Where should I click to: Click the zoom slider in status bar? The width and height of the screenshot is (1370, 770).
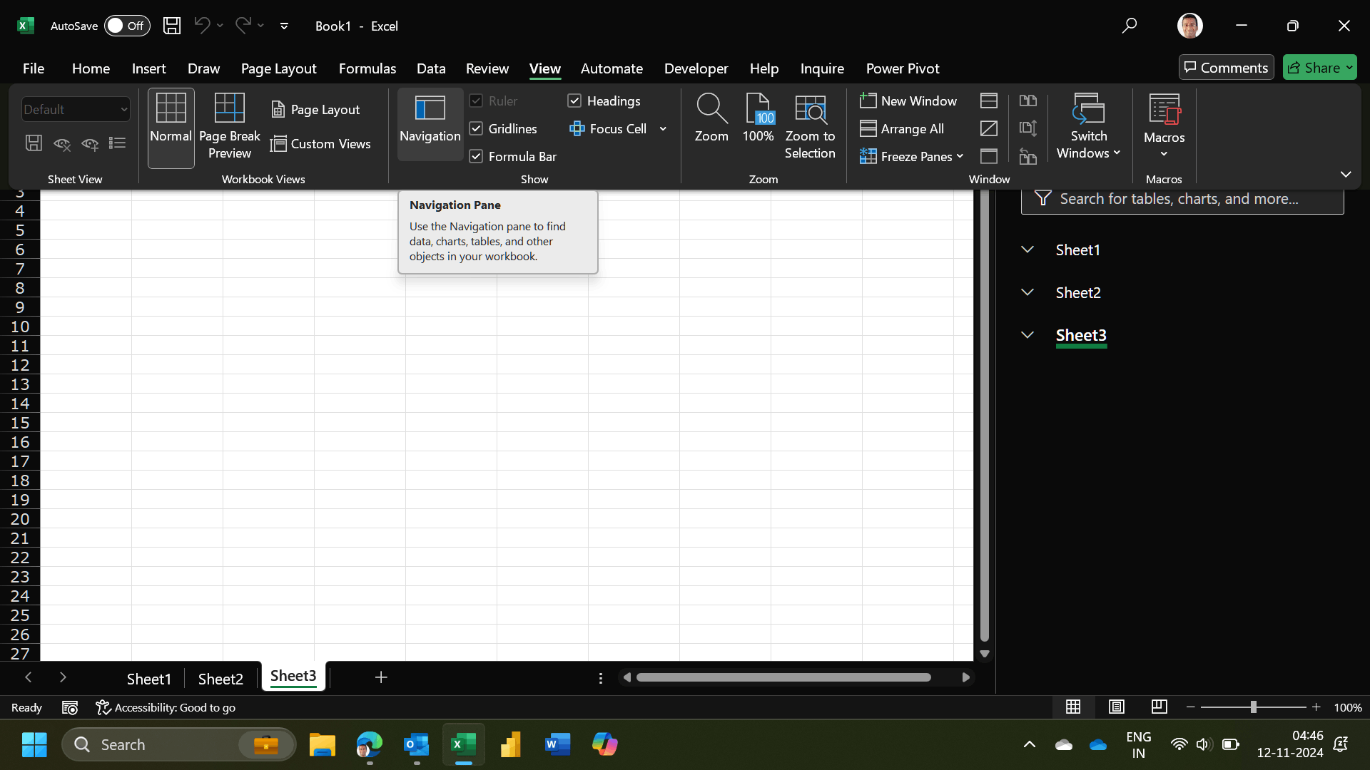tap(1253, 707)
